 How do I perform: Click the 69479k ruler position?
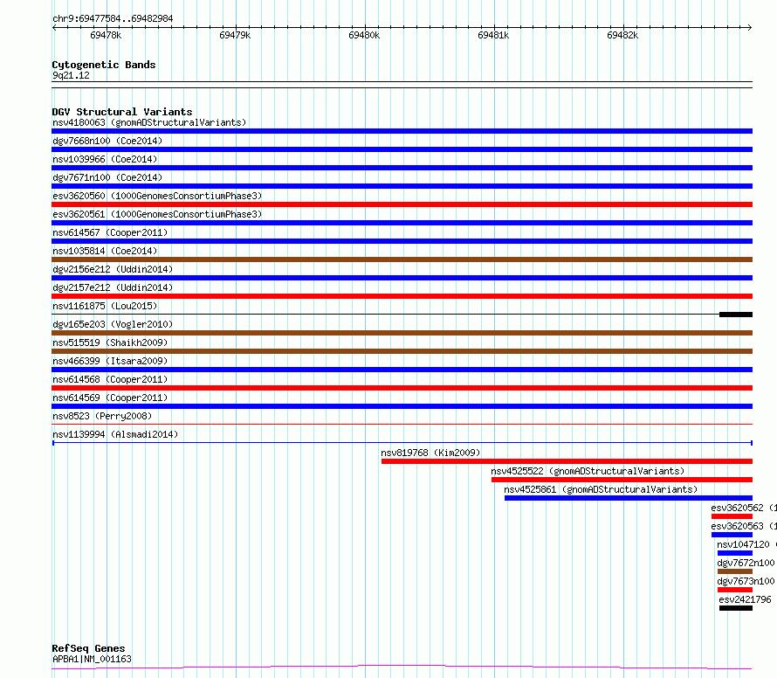point(235,35)
